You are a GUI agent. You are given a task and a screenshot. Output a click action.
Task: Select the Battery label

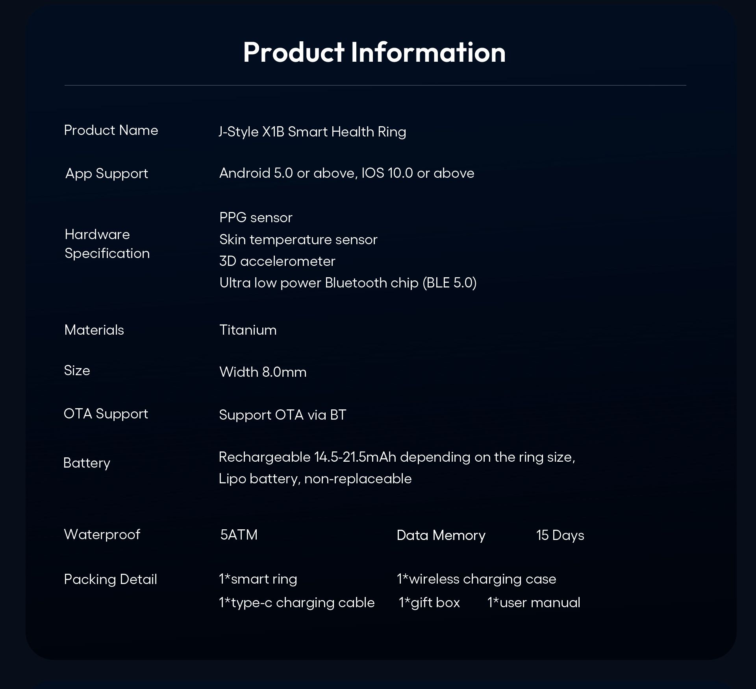(x=87, y=463)
